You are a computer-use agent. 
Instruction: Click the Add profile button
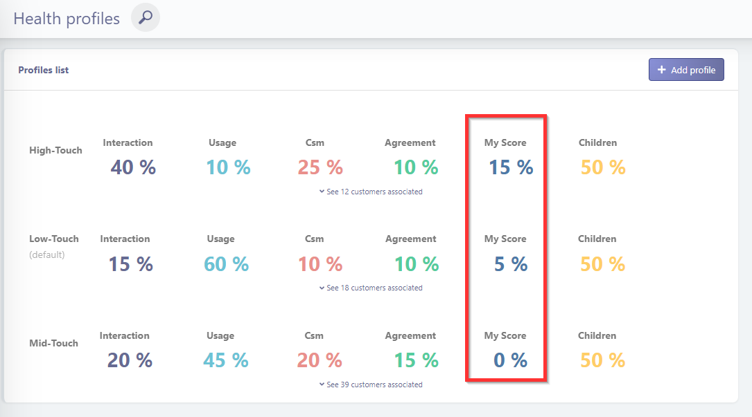tap(686, 70)
